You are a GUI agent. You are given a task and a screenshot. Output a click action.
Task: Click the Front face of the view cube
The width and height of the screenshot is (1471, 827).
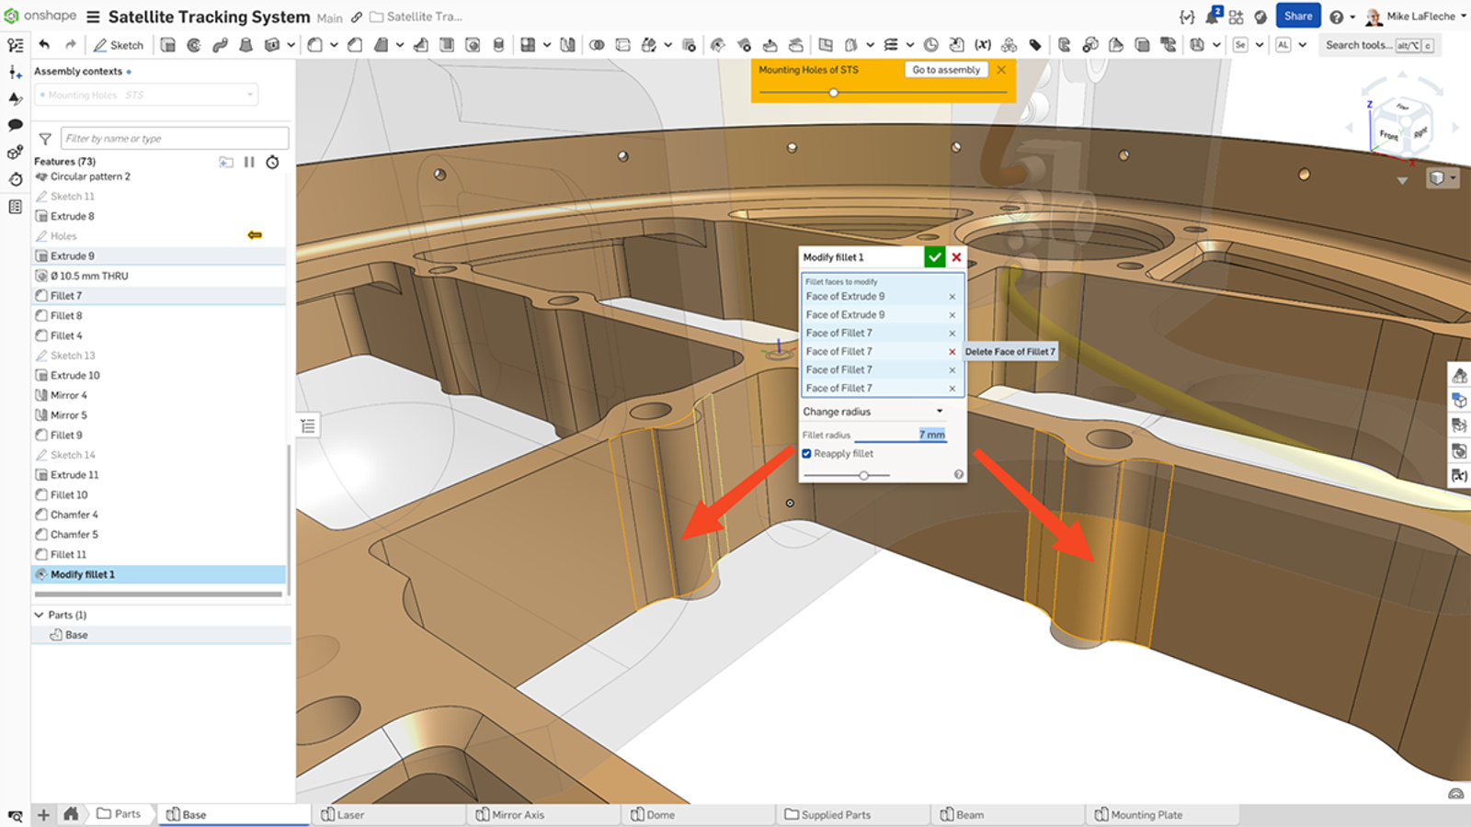coord(1388,136)
